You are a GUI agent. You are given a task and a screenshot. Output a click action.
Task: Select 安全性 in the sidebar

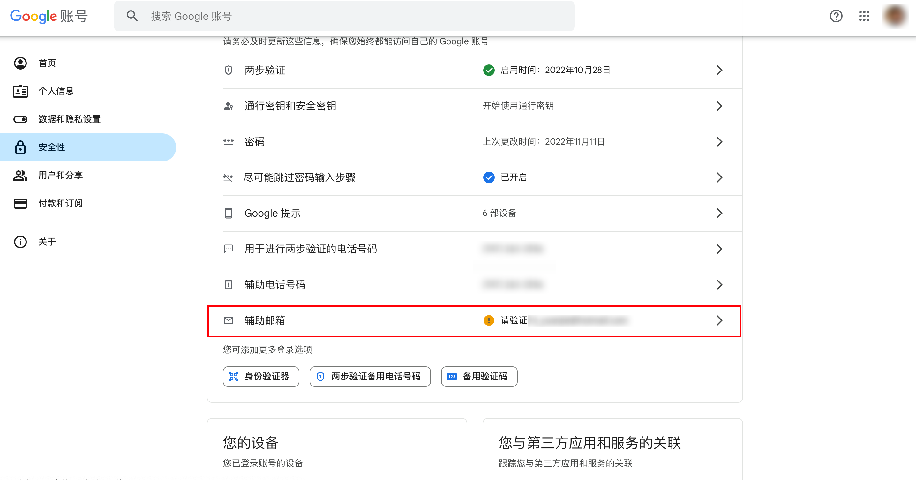coord(88,147)
